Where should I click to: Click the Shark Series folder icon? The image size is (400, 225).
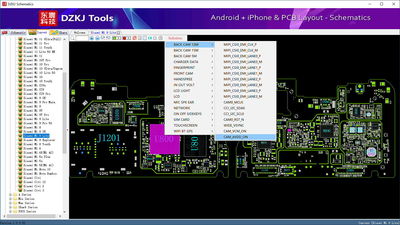tap(15, 207)
